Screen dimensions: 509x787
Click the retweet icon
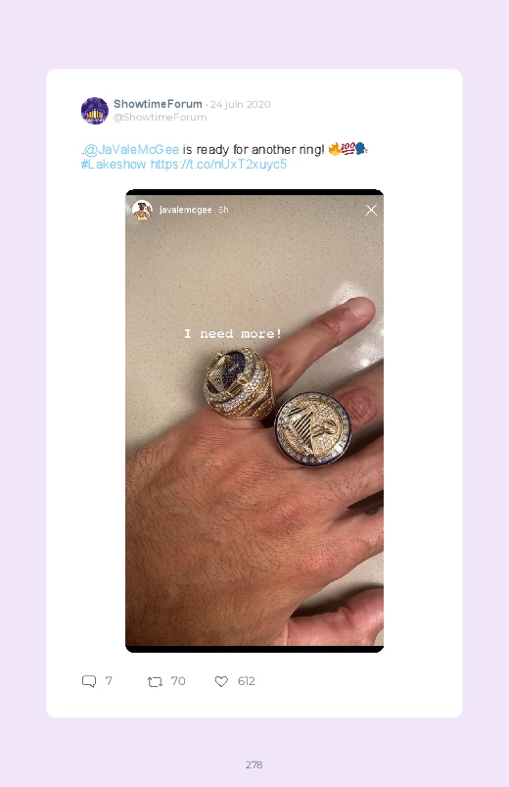pyautogui.click(x=155, y=681)
